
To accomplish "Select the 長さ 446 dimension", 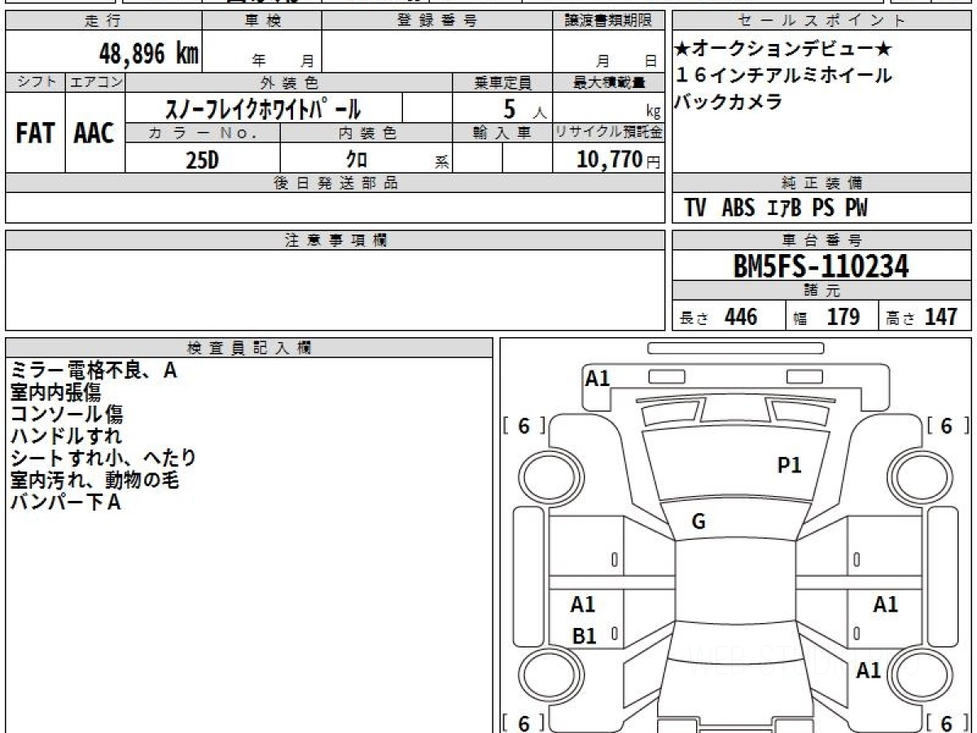I will pos(719,317).
